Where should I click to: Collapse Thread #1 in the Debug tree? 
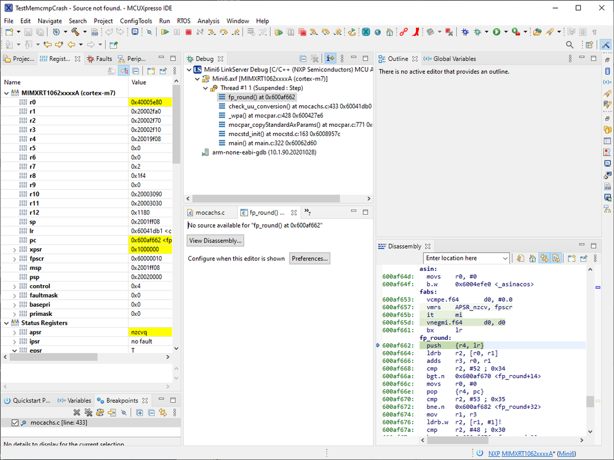[207, 88]
